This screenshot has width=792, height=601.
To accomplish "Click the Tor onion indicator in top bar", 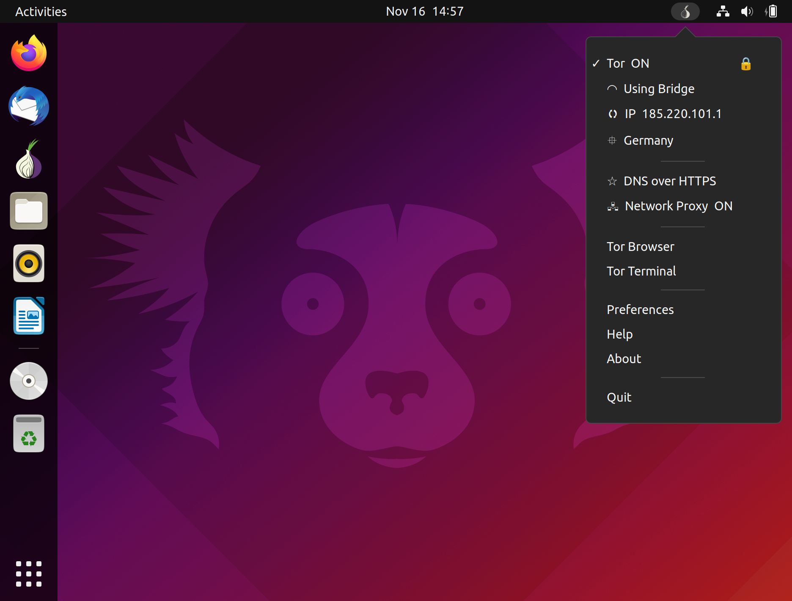I will click(x=685, y=11).
